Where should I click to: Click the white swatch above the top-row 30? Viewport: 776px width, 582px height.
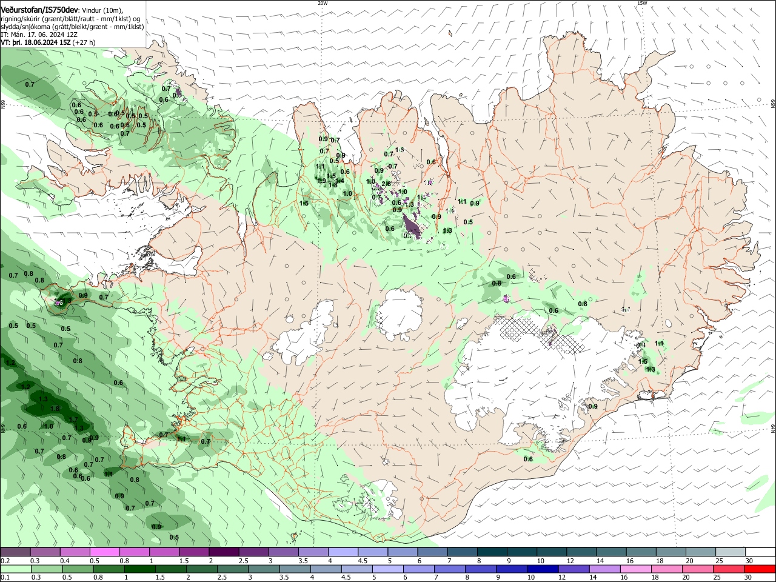[x=760, y=552]
